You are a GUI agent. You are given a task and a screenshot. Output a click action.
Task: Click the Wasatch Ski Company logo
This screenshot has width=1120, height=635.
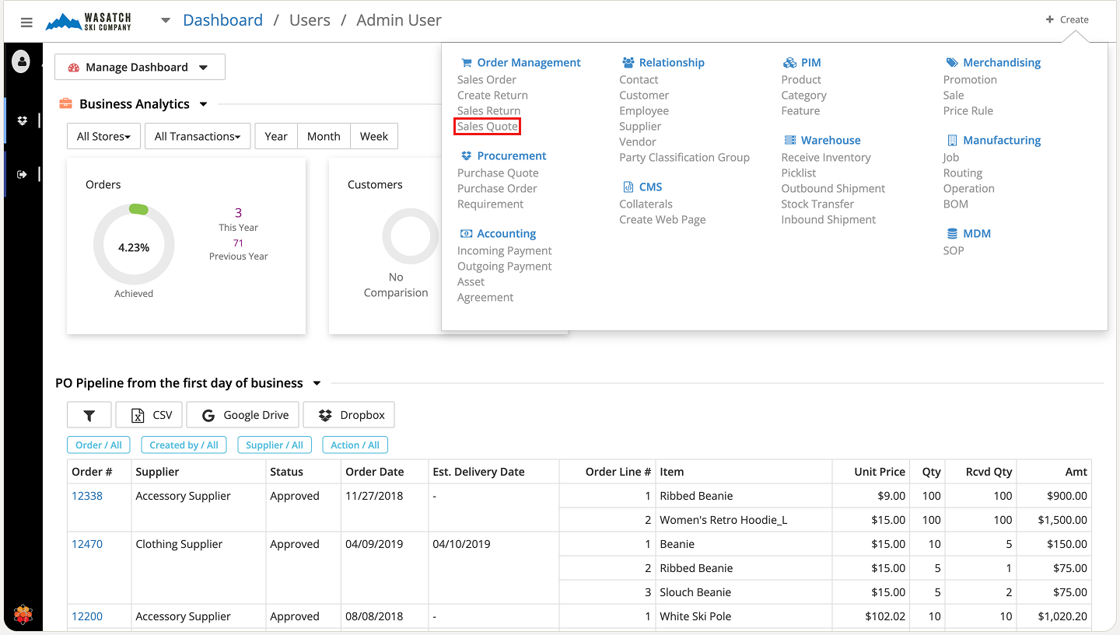(x=89, y=22)
